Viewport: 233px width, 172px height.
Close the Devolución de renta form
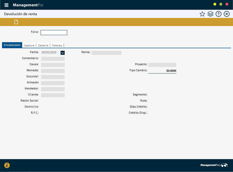pos(227,14)
